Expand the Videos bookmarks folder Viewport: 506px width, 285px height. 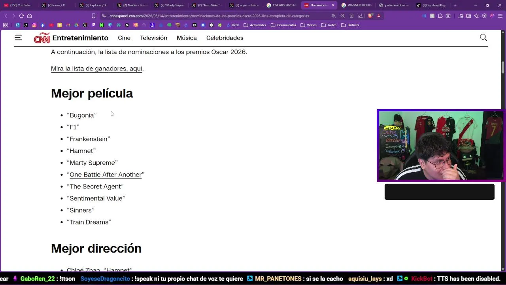click(x=308, y=25)
